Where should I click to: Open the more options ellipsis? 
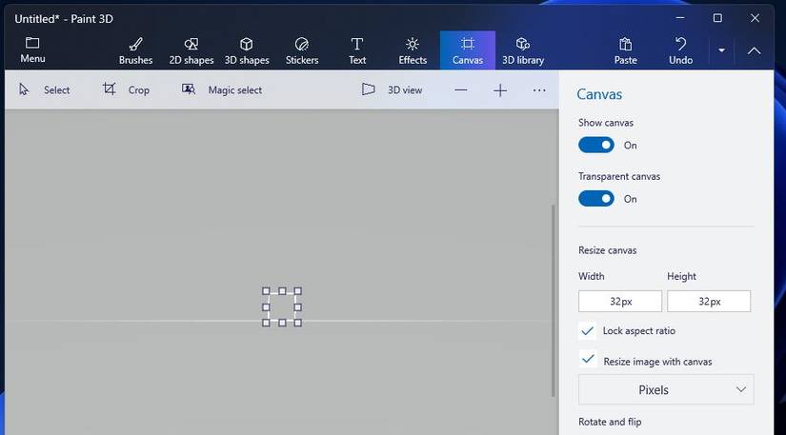click(x=539, y=90)
